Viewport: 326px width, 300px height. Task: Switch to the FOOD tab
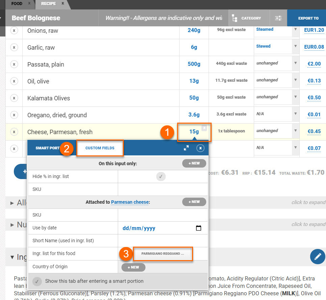click(17, 4)
